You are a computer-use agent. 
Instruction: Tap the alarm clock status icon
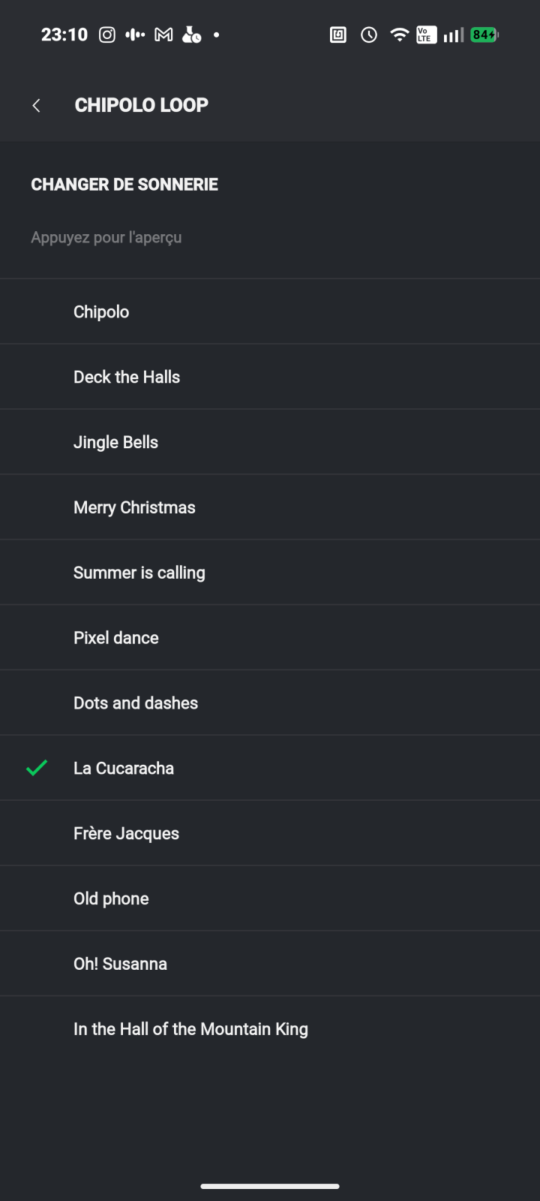(x=369, y=35)
